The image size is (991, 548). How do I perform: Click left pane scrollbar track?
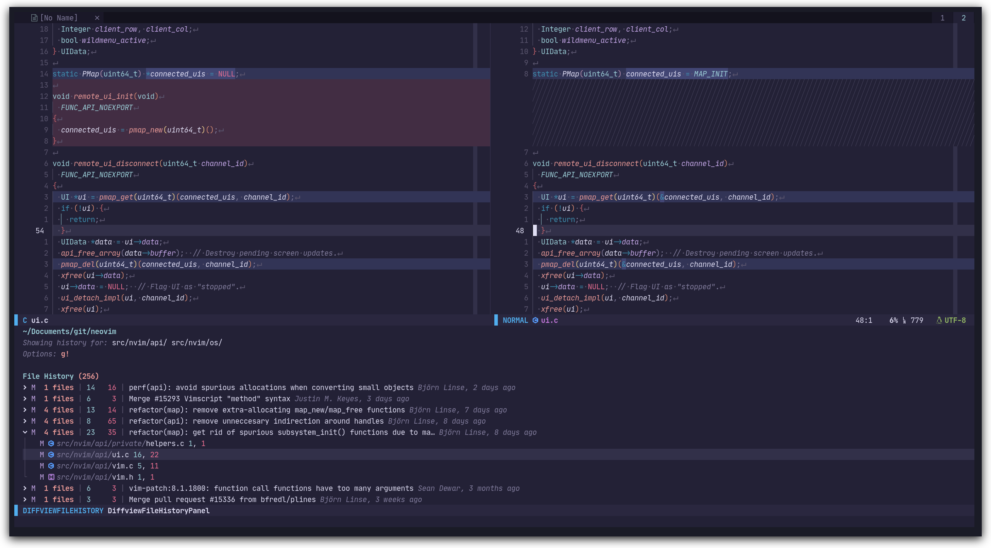[x=475, y=168]
